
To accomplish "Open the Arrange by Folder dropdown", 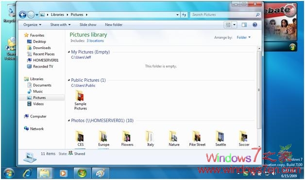I will 243,37.
